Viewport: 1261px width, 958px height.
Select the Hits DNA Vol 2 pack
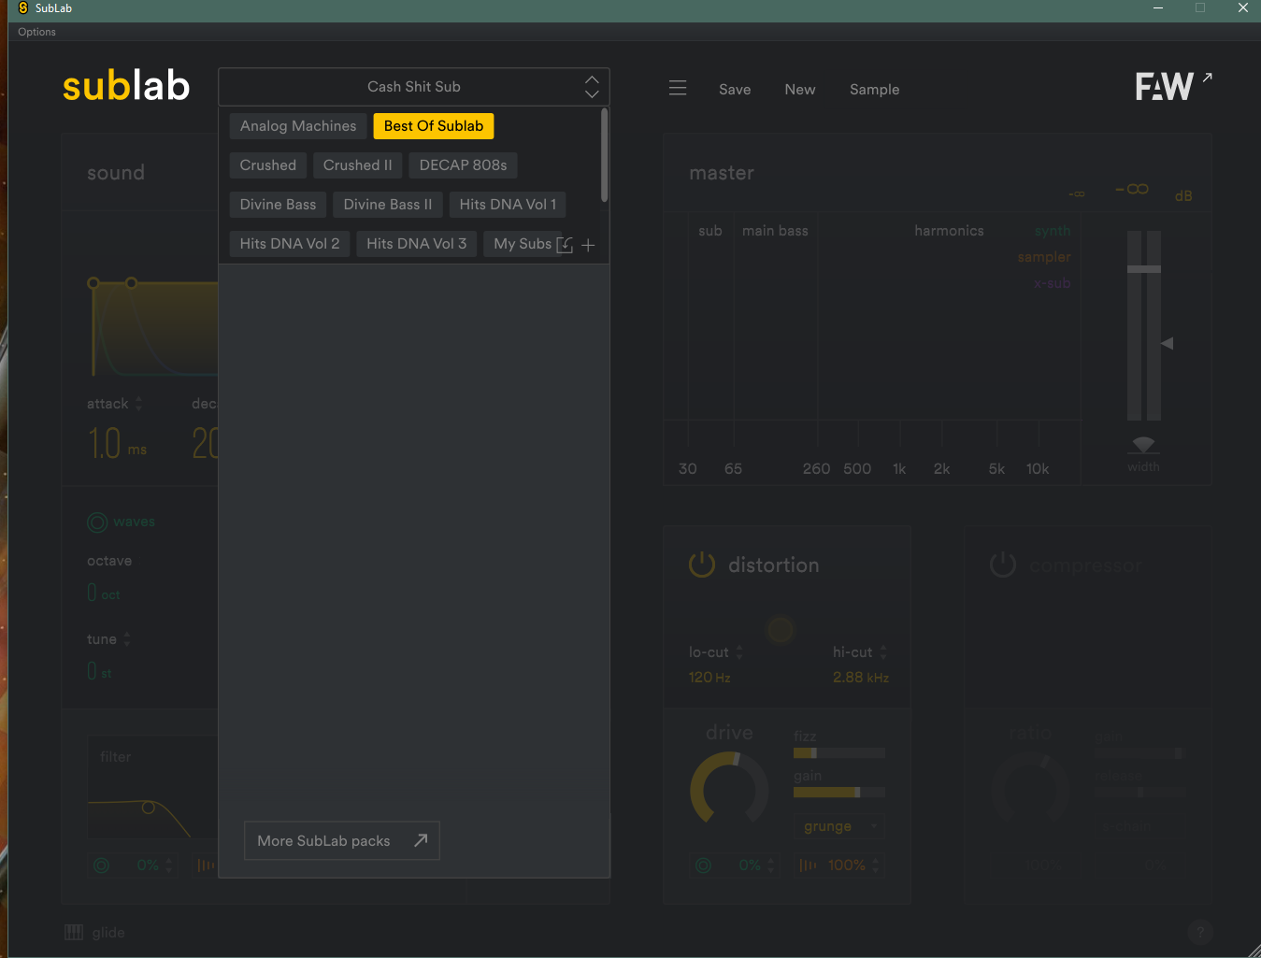[x=290, y=244]
